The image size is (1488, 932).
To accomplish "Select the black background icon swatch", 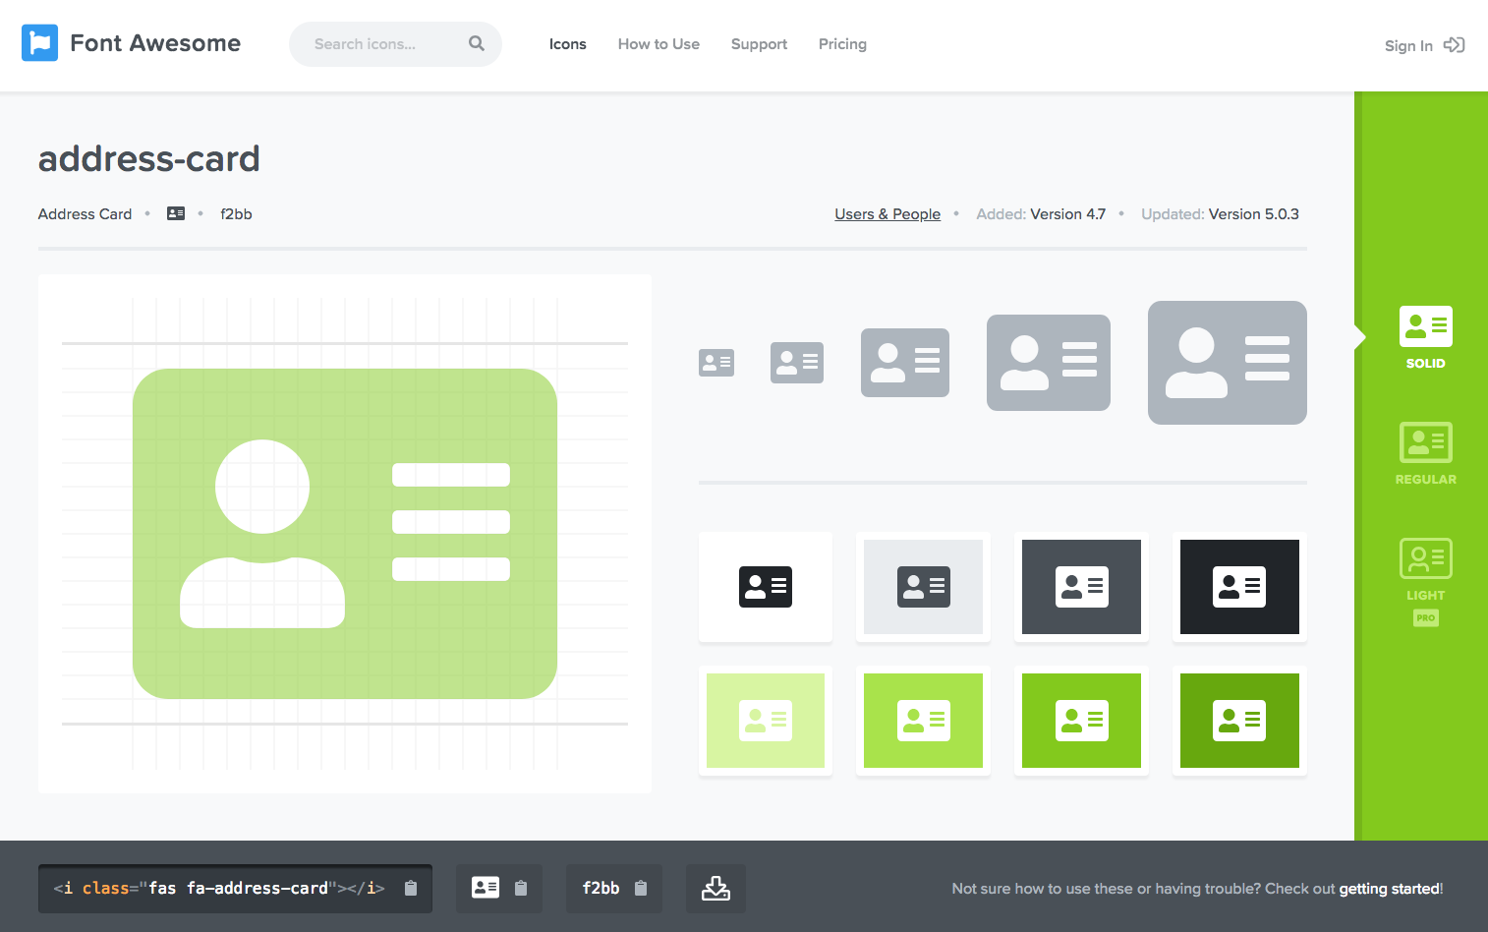I will point(1239,587).
